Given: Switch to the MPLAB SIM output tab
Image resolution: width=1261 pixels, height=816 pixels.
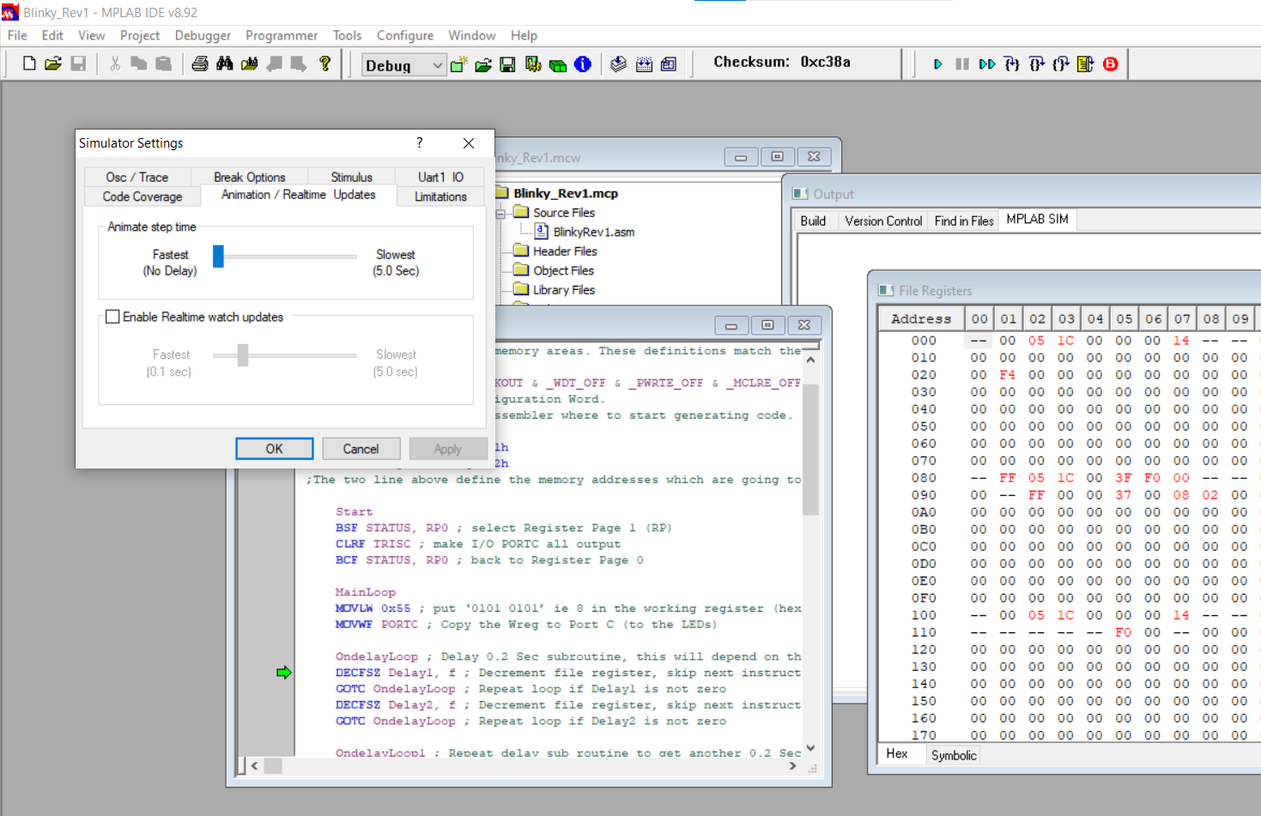Looking at the screenshot, I should click(x=1037, y=220).
